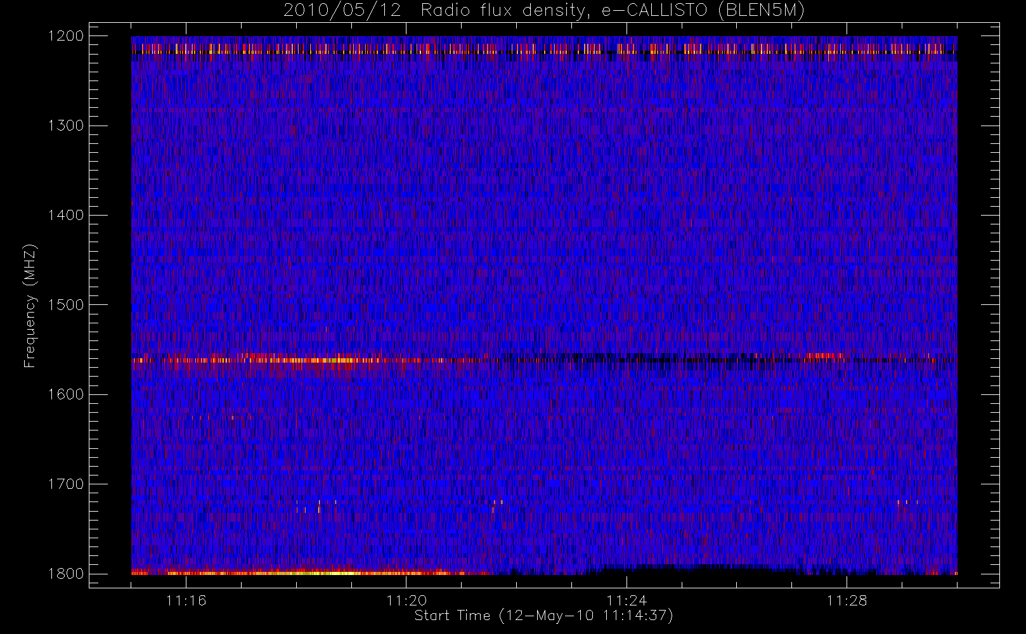The height and width of the screenshot is (634, 1026).
Task: Click the plot title '2010/05/12 Radio flux density, e-CALLISTO (BLEN5M)'
Action: (543, 11)
